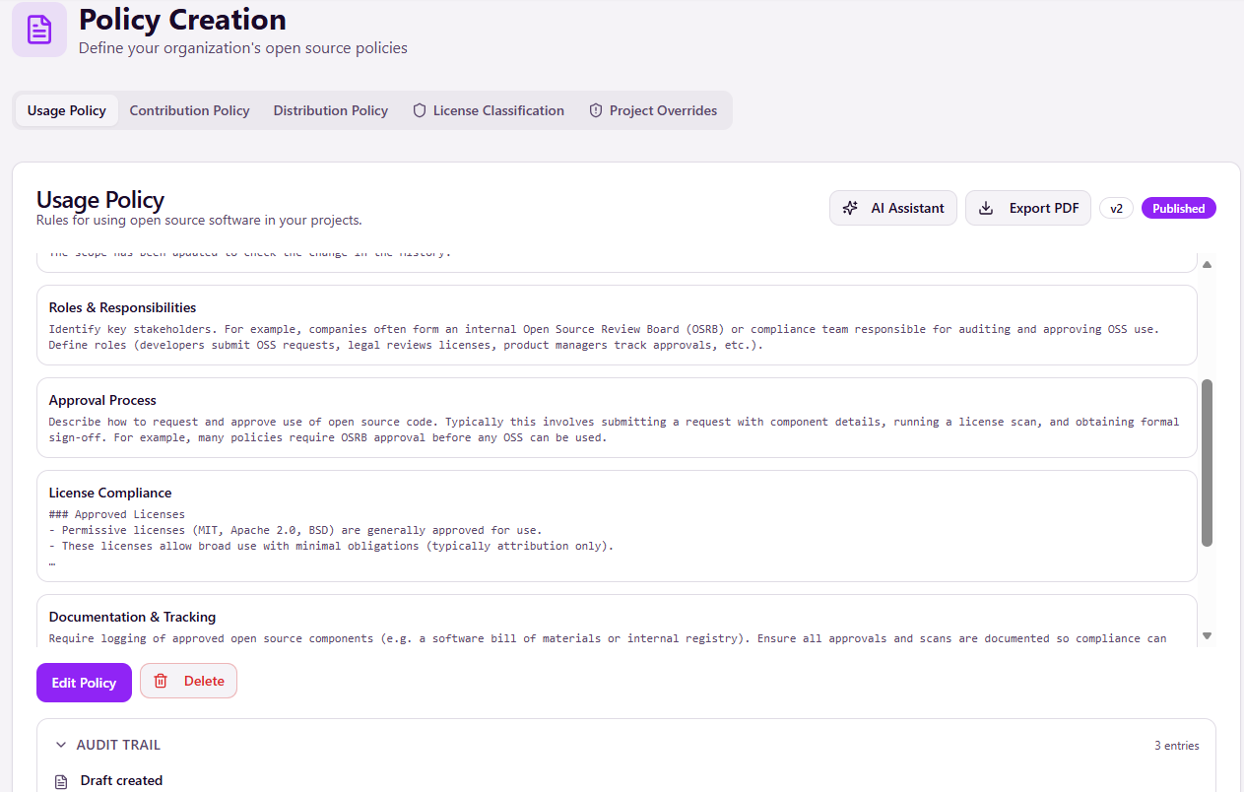
Task: Collapse the Audit Trail section chevron
Action: (61, 745)
